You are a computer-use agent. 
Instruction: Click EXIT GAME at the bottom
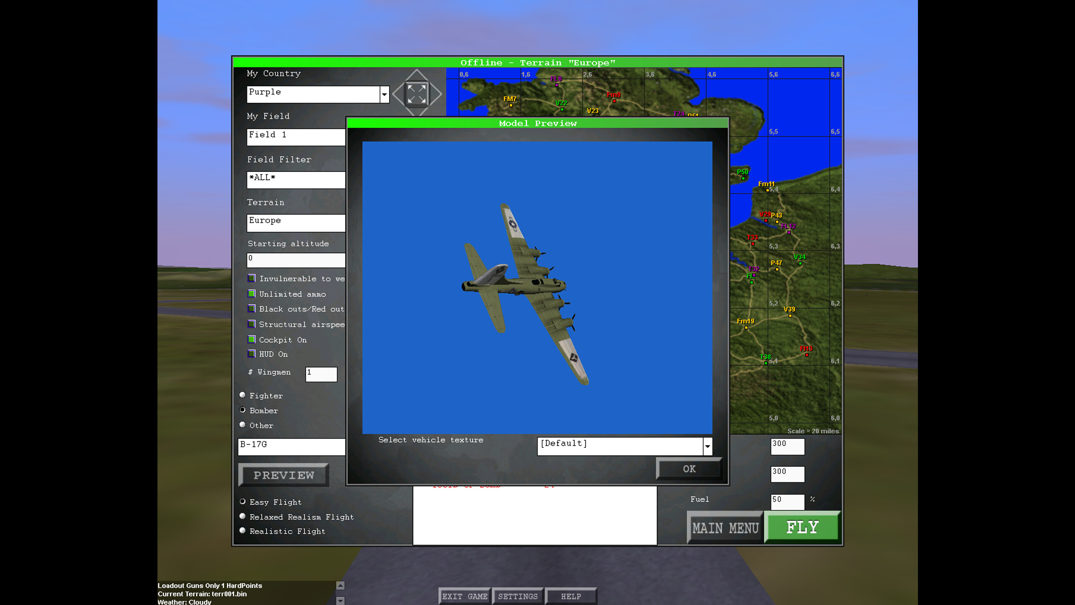[x=464, y=596]
